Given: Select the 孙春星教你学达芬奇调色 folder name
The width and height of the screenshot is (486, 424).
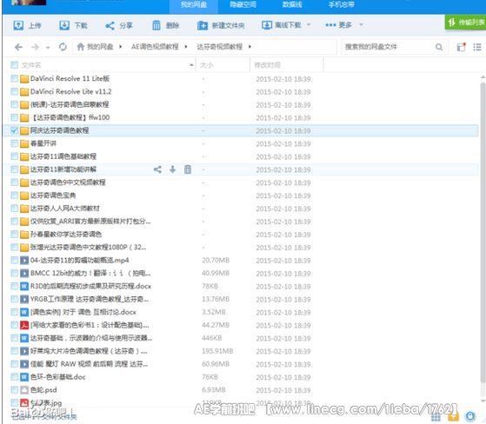Looking at the screenshot, I should pos(66,235).
